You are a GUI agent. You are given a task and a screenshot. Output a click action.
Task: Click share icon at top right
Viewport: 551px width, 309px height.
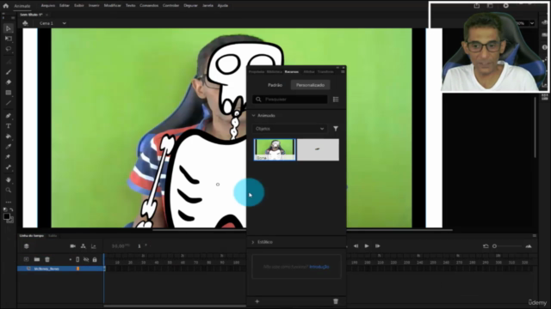coord(476,6)
